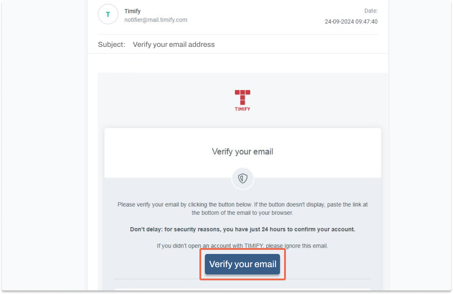Select the 24-09-2024 09:47:40 timestamp
Image resolution: width=453 pixels, height=294 pixels.
pos(351,22)
